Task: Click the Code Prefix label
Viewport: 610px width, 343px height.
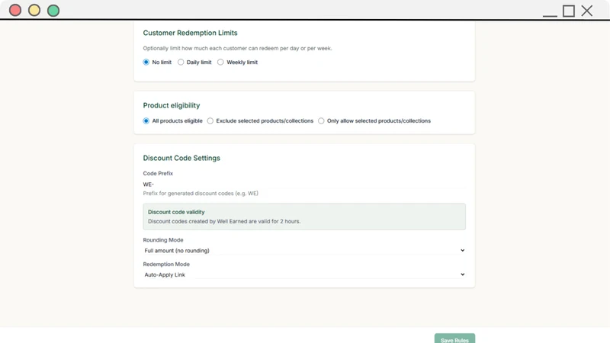Action: (x=158, y=174)
